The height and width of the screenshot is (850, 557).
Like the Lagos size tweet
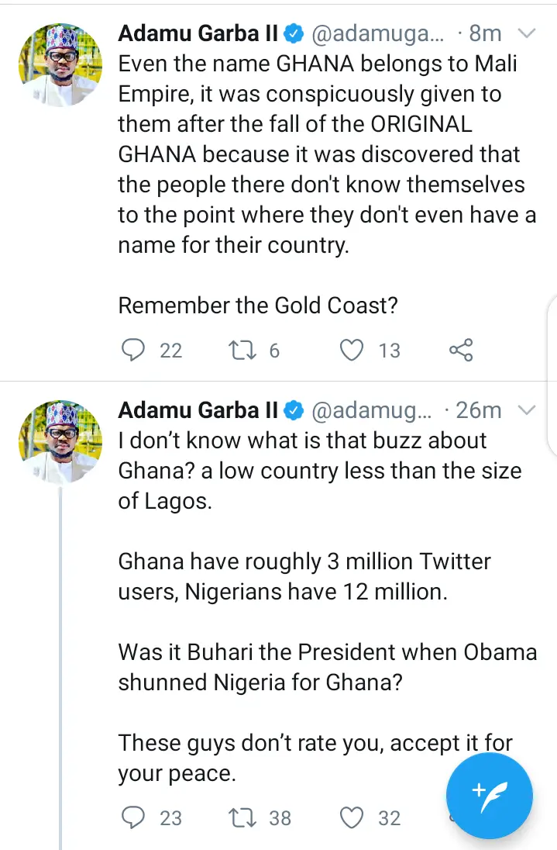353,817
